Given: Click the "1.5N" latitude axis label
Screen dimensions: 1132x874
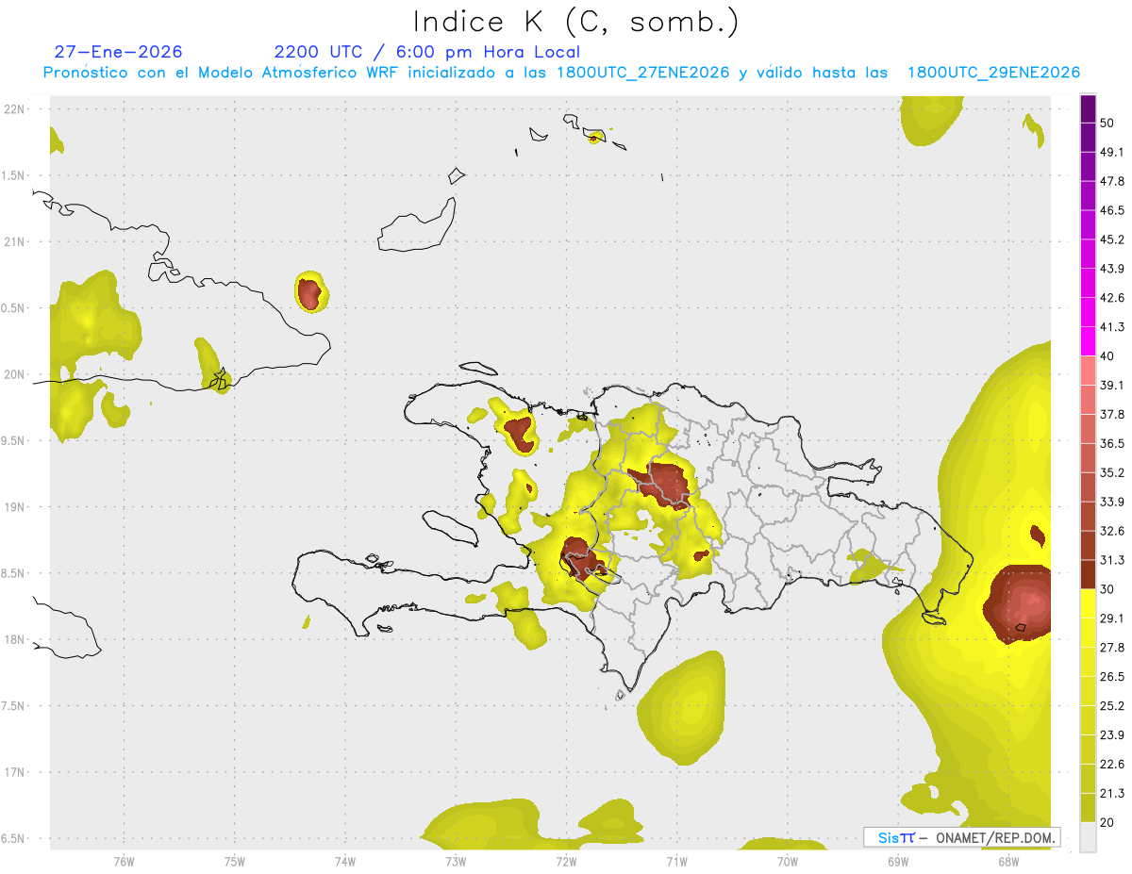Looking at the screenshot, I should pyautogui.click(x=14, y=175).
